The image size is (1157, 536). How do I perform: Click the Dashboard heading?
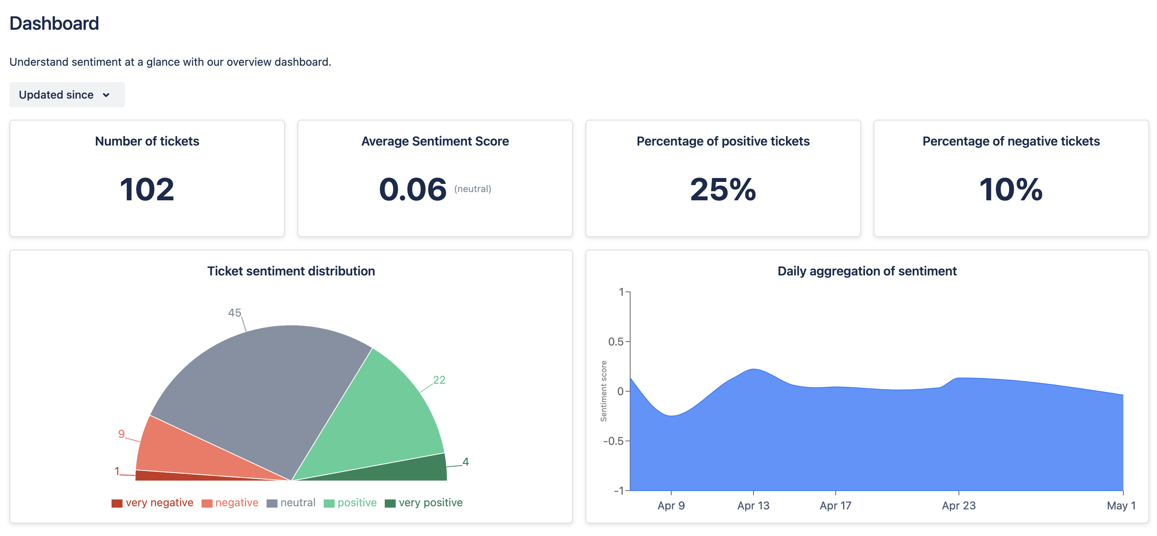[54, 23]
